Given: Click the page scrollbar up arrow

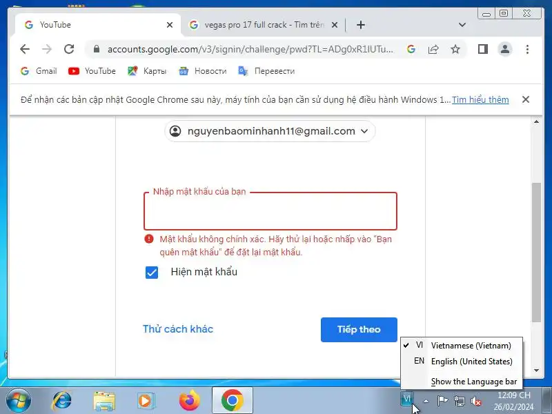Looking at the screenshot, I should coord(536,122).
